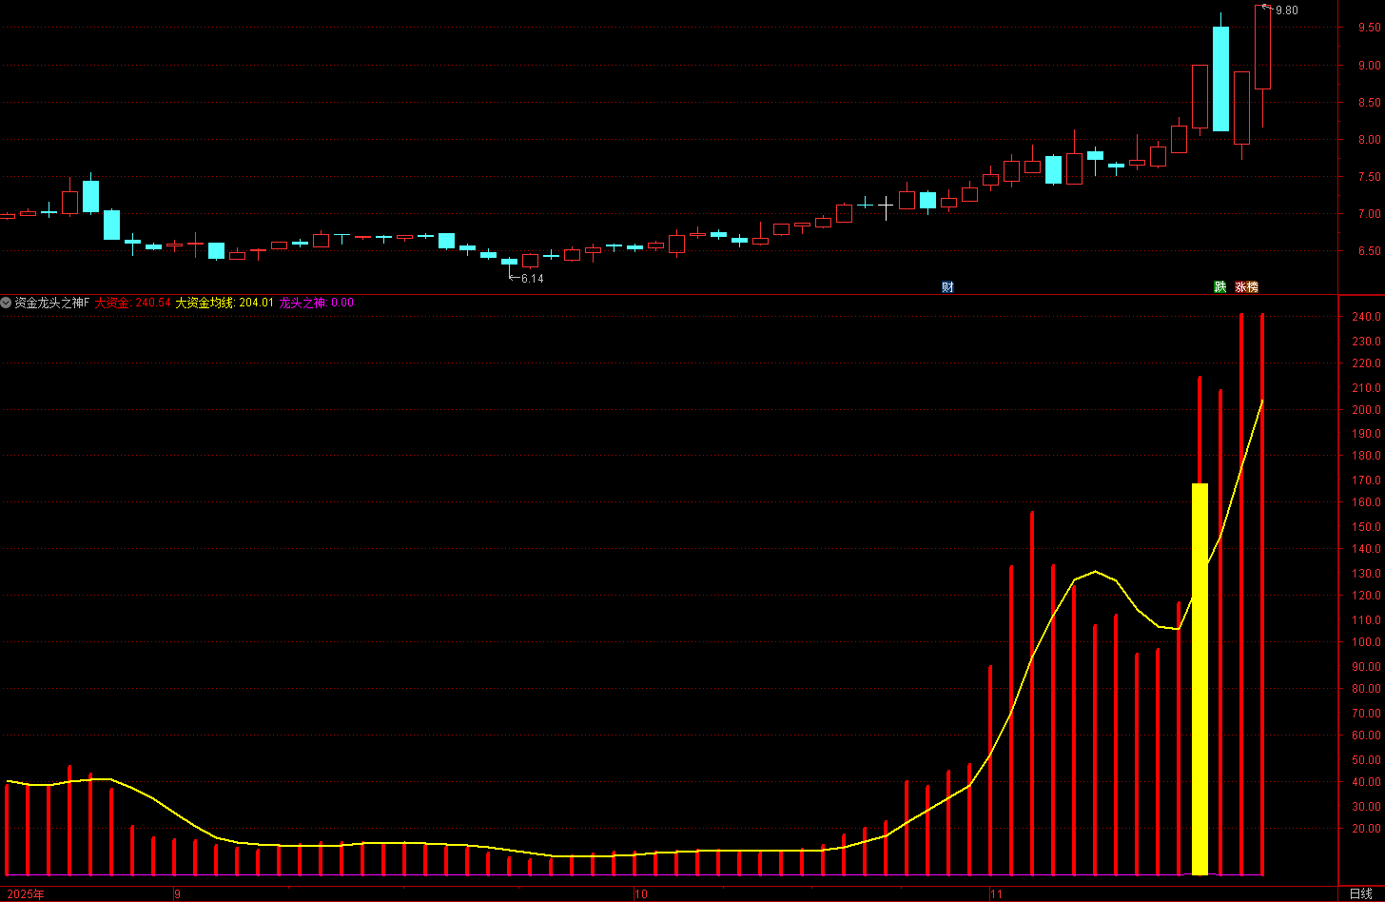1385x902 pixels.
Task: Click the month 10 label on time axis
Action: 640,894
